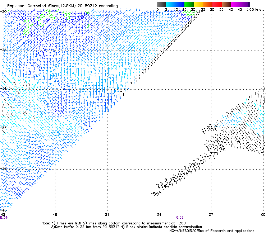This screenshot has width=266, height=233.
Task: Click the yellow 20-25 knots legend segment
Action: [198, 4]
